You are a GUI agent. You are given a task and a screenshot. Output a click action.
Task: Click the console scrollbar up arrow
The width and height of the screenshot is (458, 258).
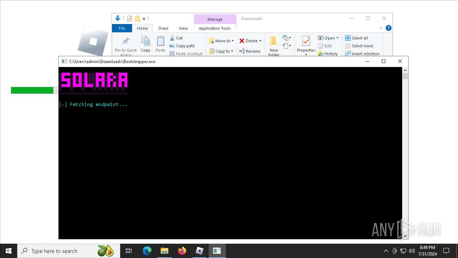point(405,70)
